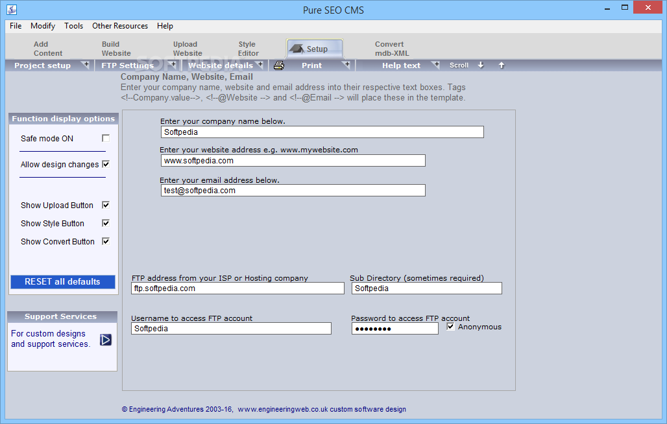Open www.engineeringweb.co.uk link
The height and width of the screenshot is (424, 667).
(x=283, y=409)
